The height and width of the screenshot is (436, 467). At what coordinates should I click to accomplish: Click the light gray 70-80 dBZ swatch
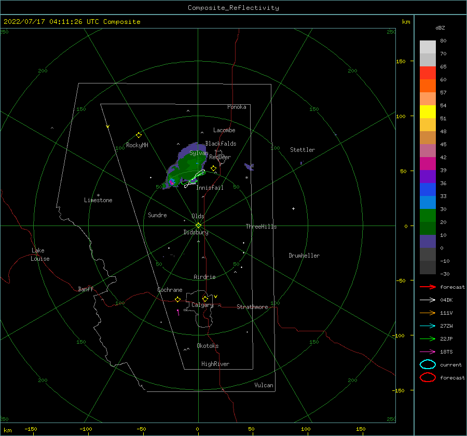[428, 47]
